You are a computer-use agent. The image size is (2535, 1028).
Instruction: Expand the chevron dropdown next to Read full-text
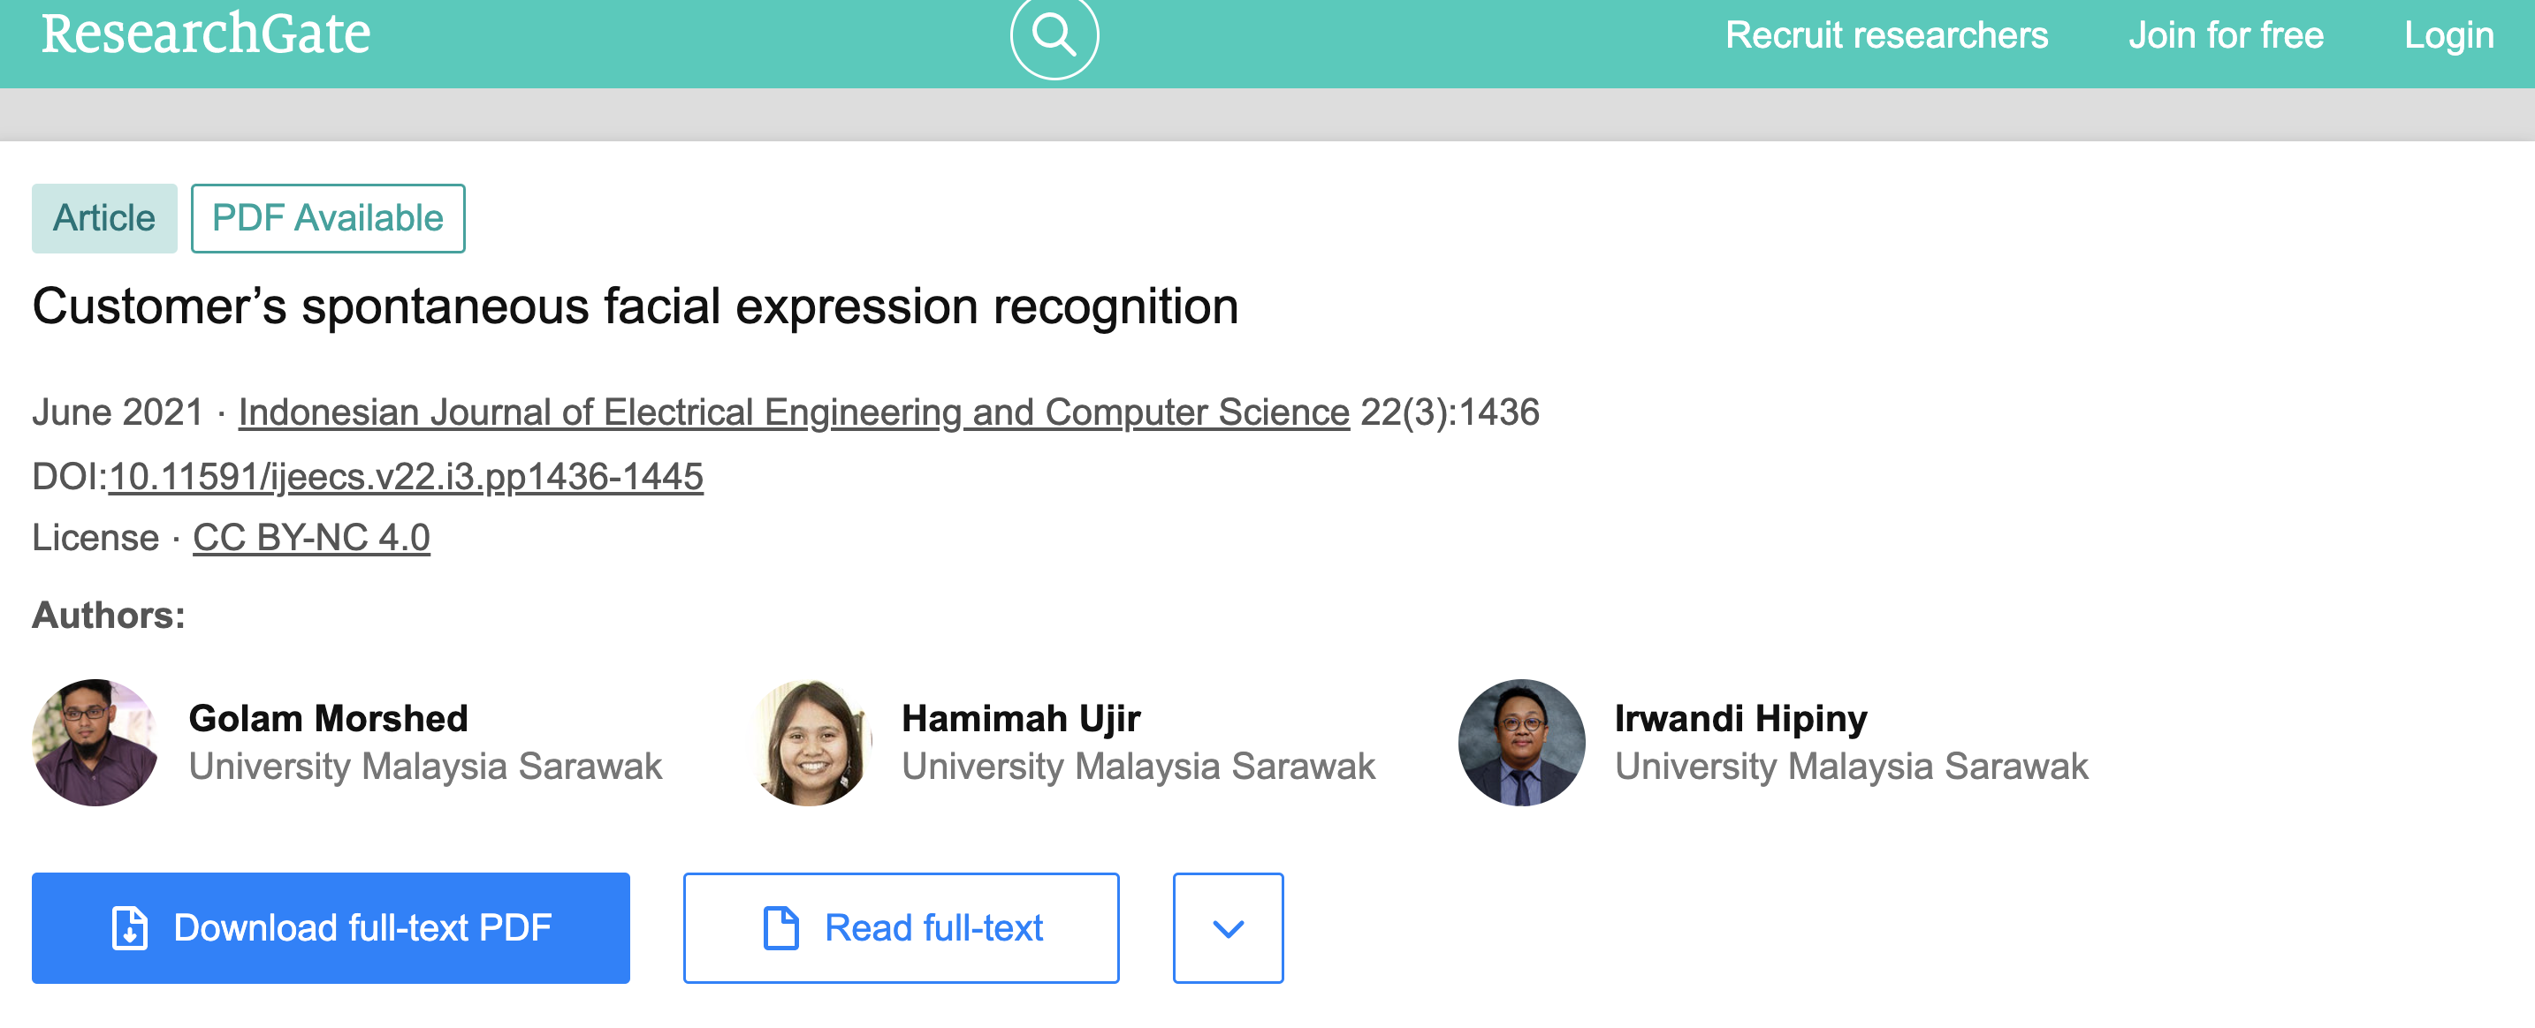(1228, 927)
